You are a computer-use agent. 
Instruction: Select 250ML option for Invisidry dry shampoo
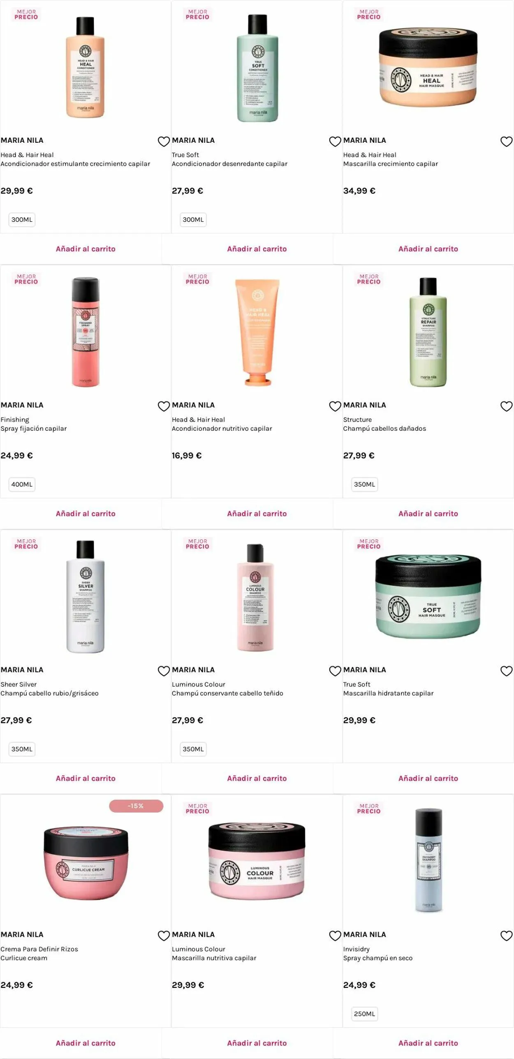(x=364, y=1014)
